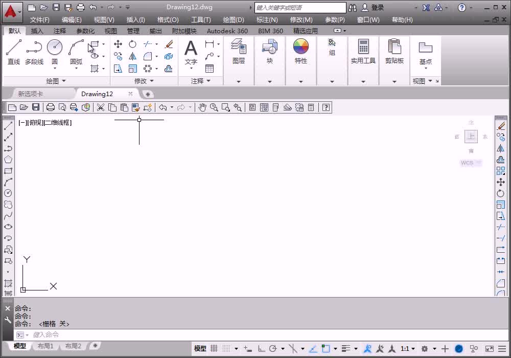
Task: Toggle annotation visibility in status bar
Action: click(x=367, y=349)
